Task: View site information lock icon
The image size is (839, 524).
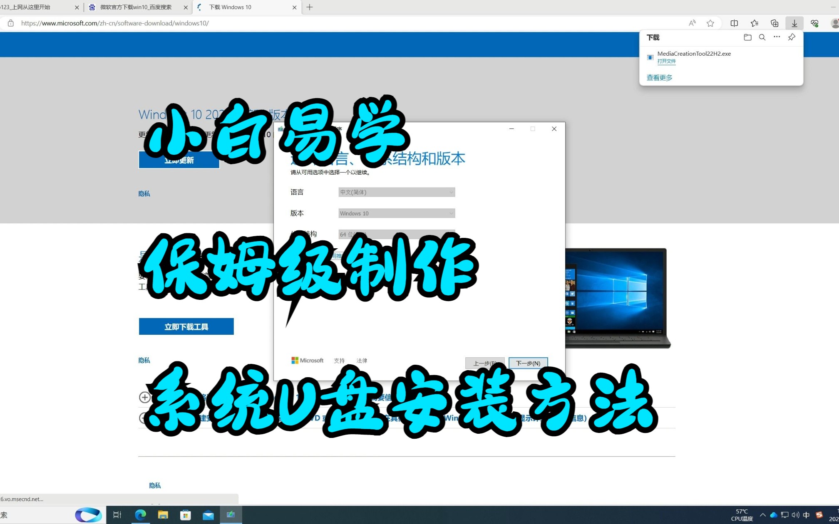Action: coord(11,23)
